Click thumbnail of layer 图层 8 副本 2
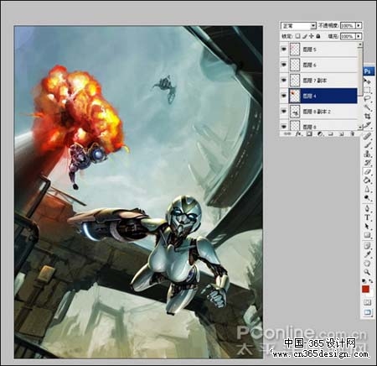Image resolution: width=377 pixels, height=366 pixels. [295, 112]
